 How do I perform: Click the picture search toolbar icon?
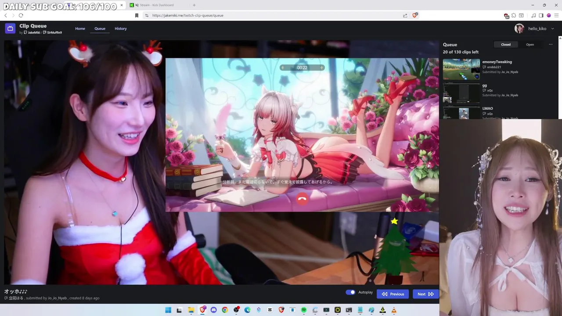[x=521, y=15]
